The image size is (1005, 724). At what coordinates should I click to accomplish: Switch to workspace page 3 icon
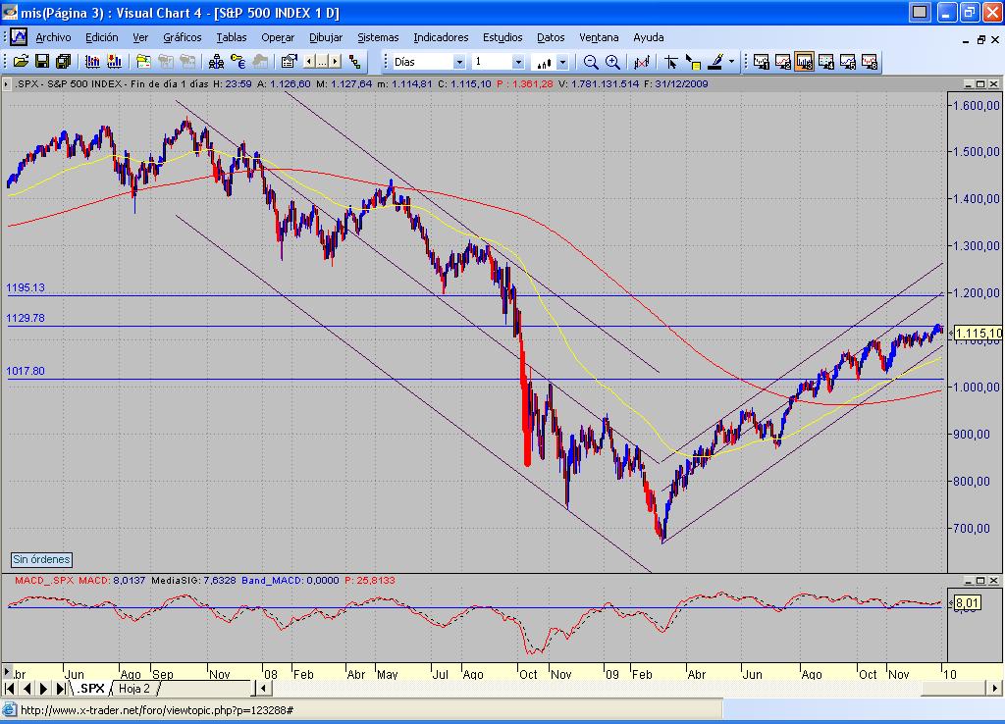click(804, 62)
